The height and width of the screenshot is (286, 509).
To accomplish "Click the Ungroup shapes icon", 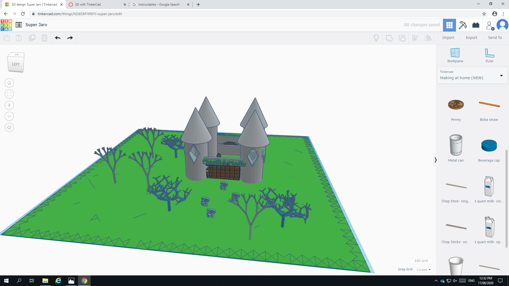I will [x=402, y=38].
